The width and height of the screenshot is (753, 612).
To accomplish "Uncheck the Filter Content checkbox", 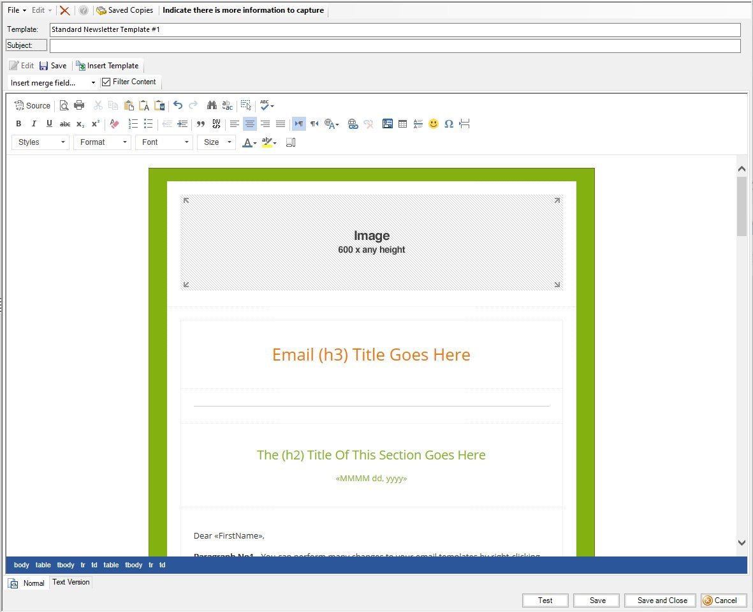I will [x=106, y=82].
